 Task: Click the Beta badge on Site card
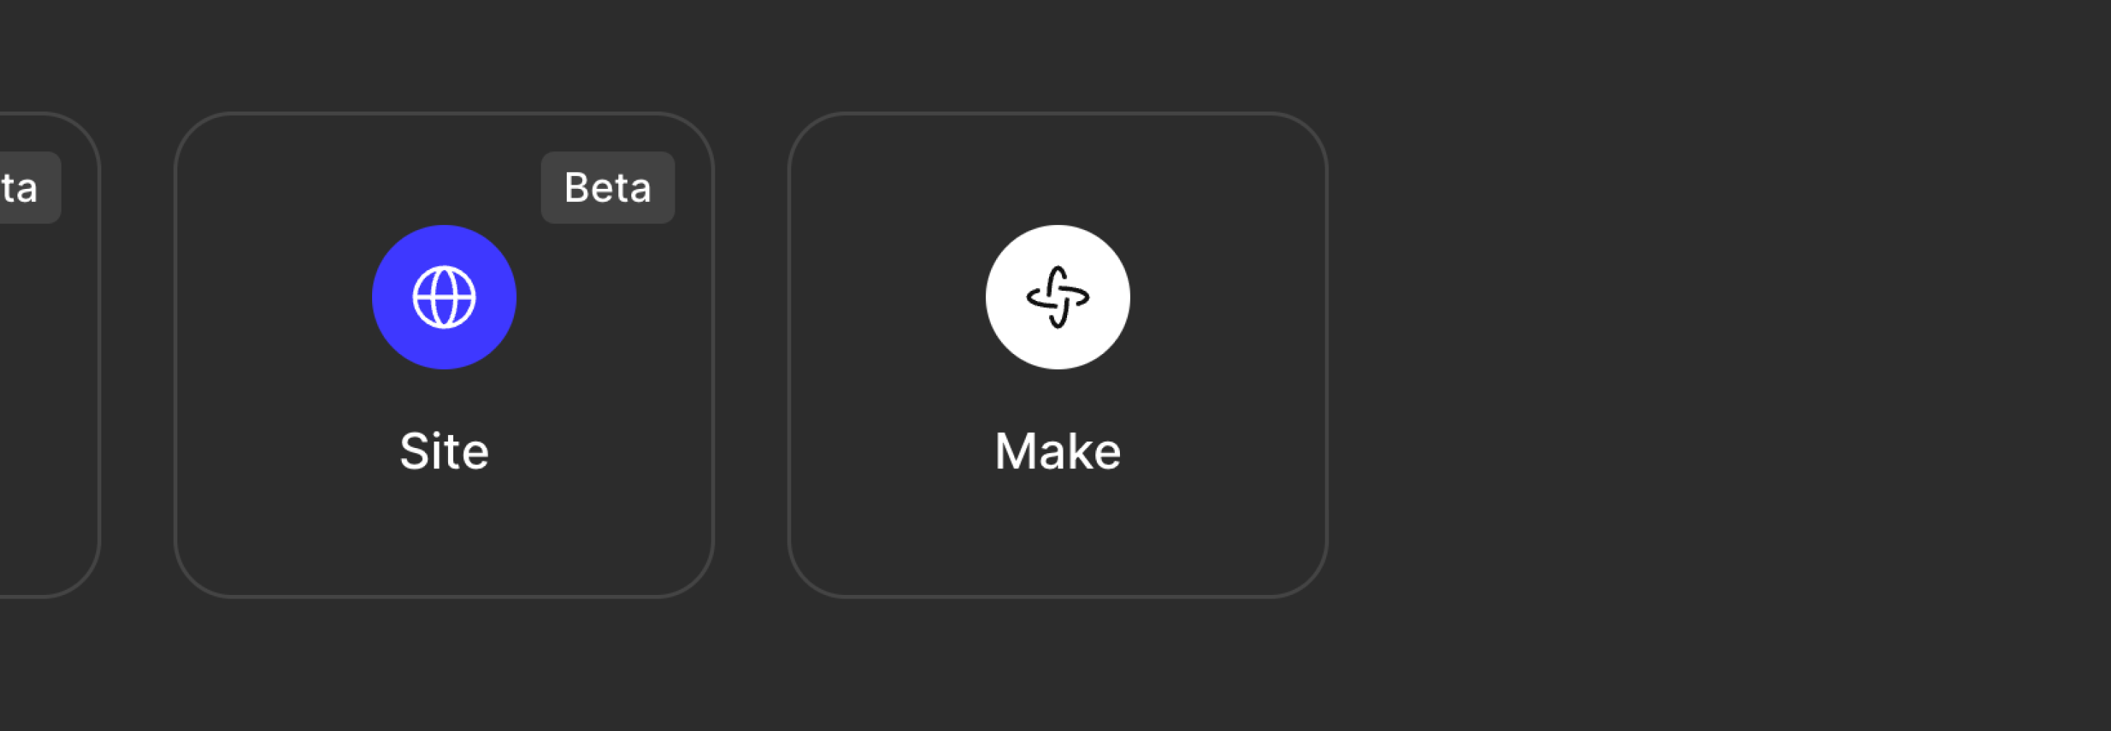pos(607,187)
